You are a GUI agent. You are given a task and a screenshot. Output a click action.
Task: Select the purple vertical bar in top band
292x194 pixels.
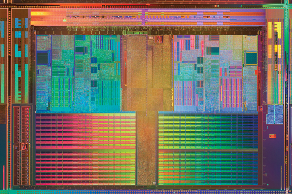(x=143, y=17)
